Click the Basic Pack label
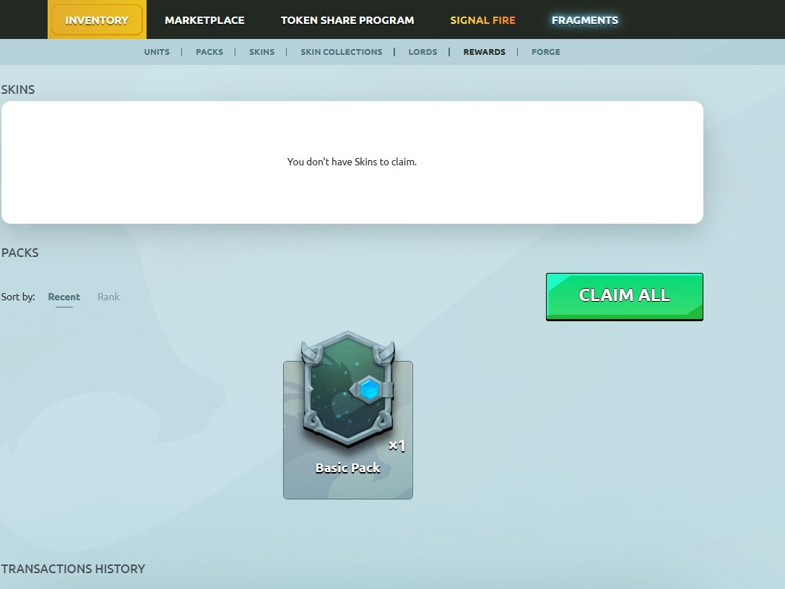Image resolution: width=785 pixels, height=589 pixels. (x=348, y=468)
